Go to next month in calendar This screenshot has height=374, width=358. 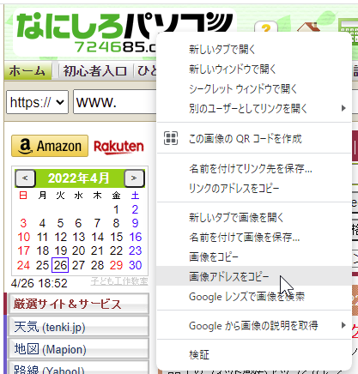click(134, 178)
